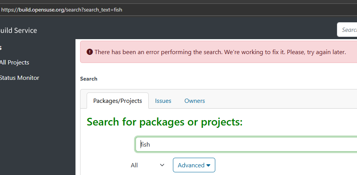Switch to the Issues tab
The height and width of the screenshot is (175, 357).
pos(163,101)
